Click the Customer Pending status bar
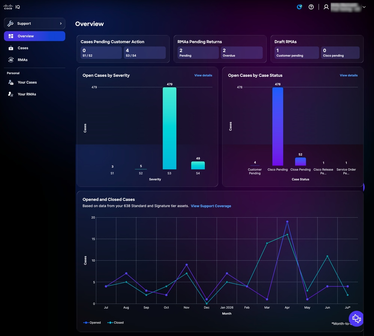374x336 pixels. 255,165
